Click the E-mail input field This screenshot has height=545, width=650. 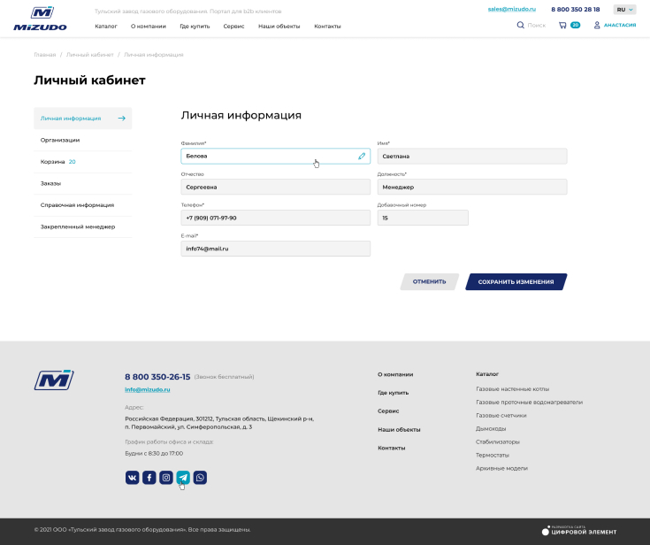click(275, 249)
